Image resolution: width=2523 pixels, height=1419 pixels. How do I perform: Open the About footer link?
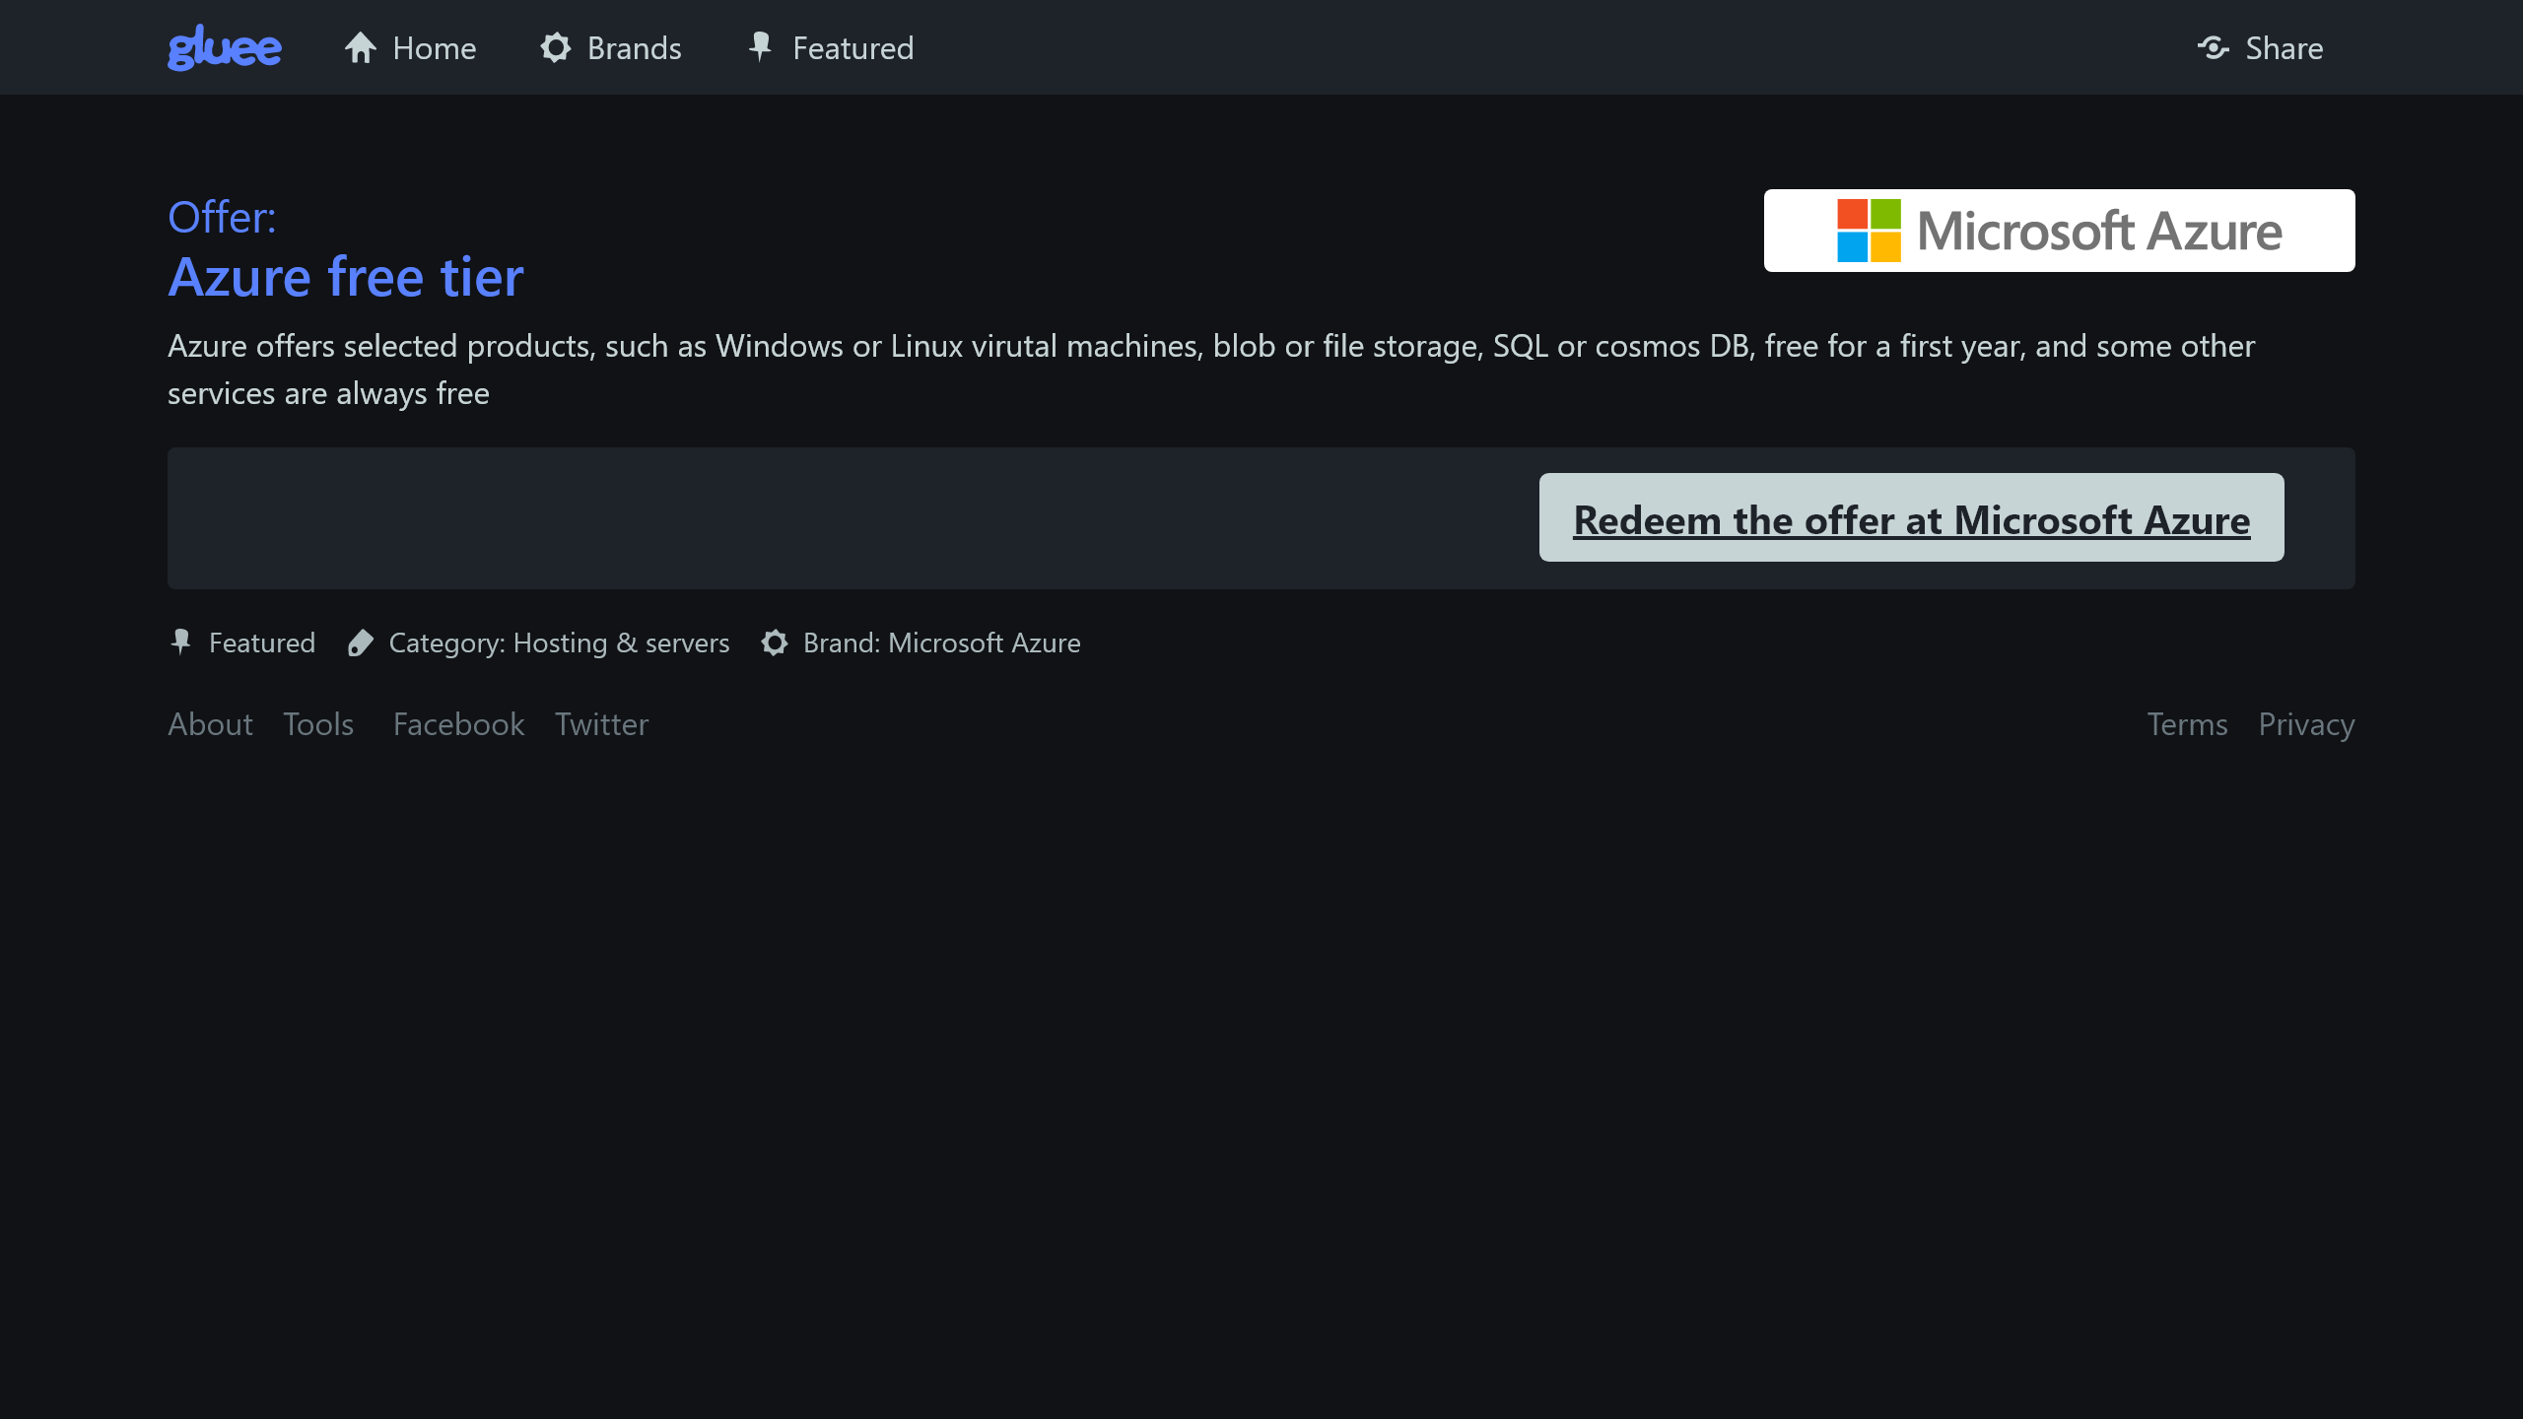click(210, 724)
